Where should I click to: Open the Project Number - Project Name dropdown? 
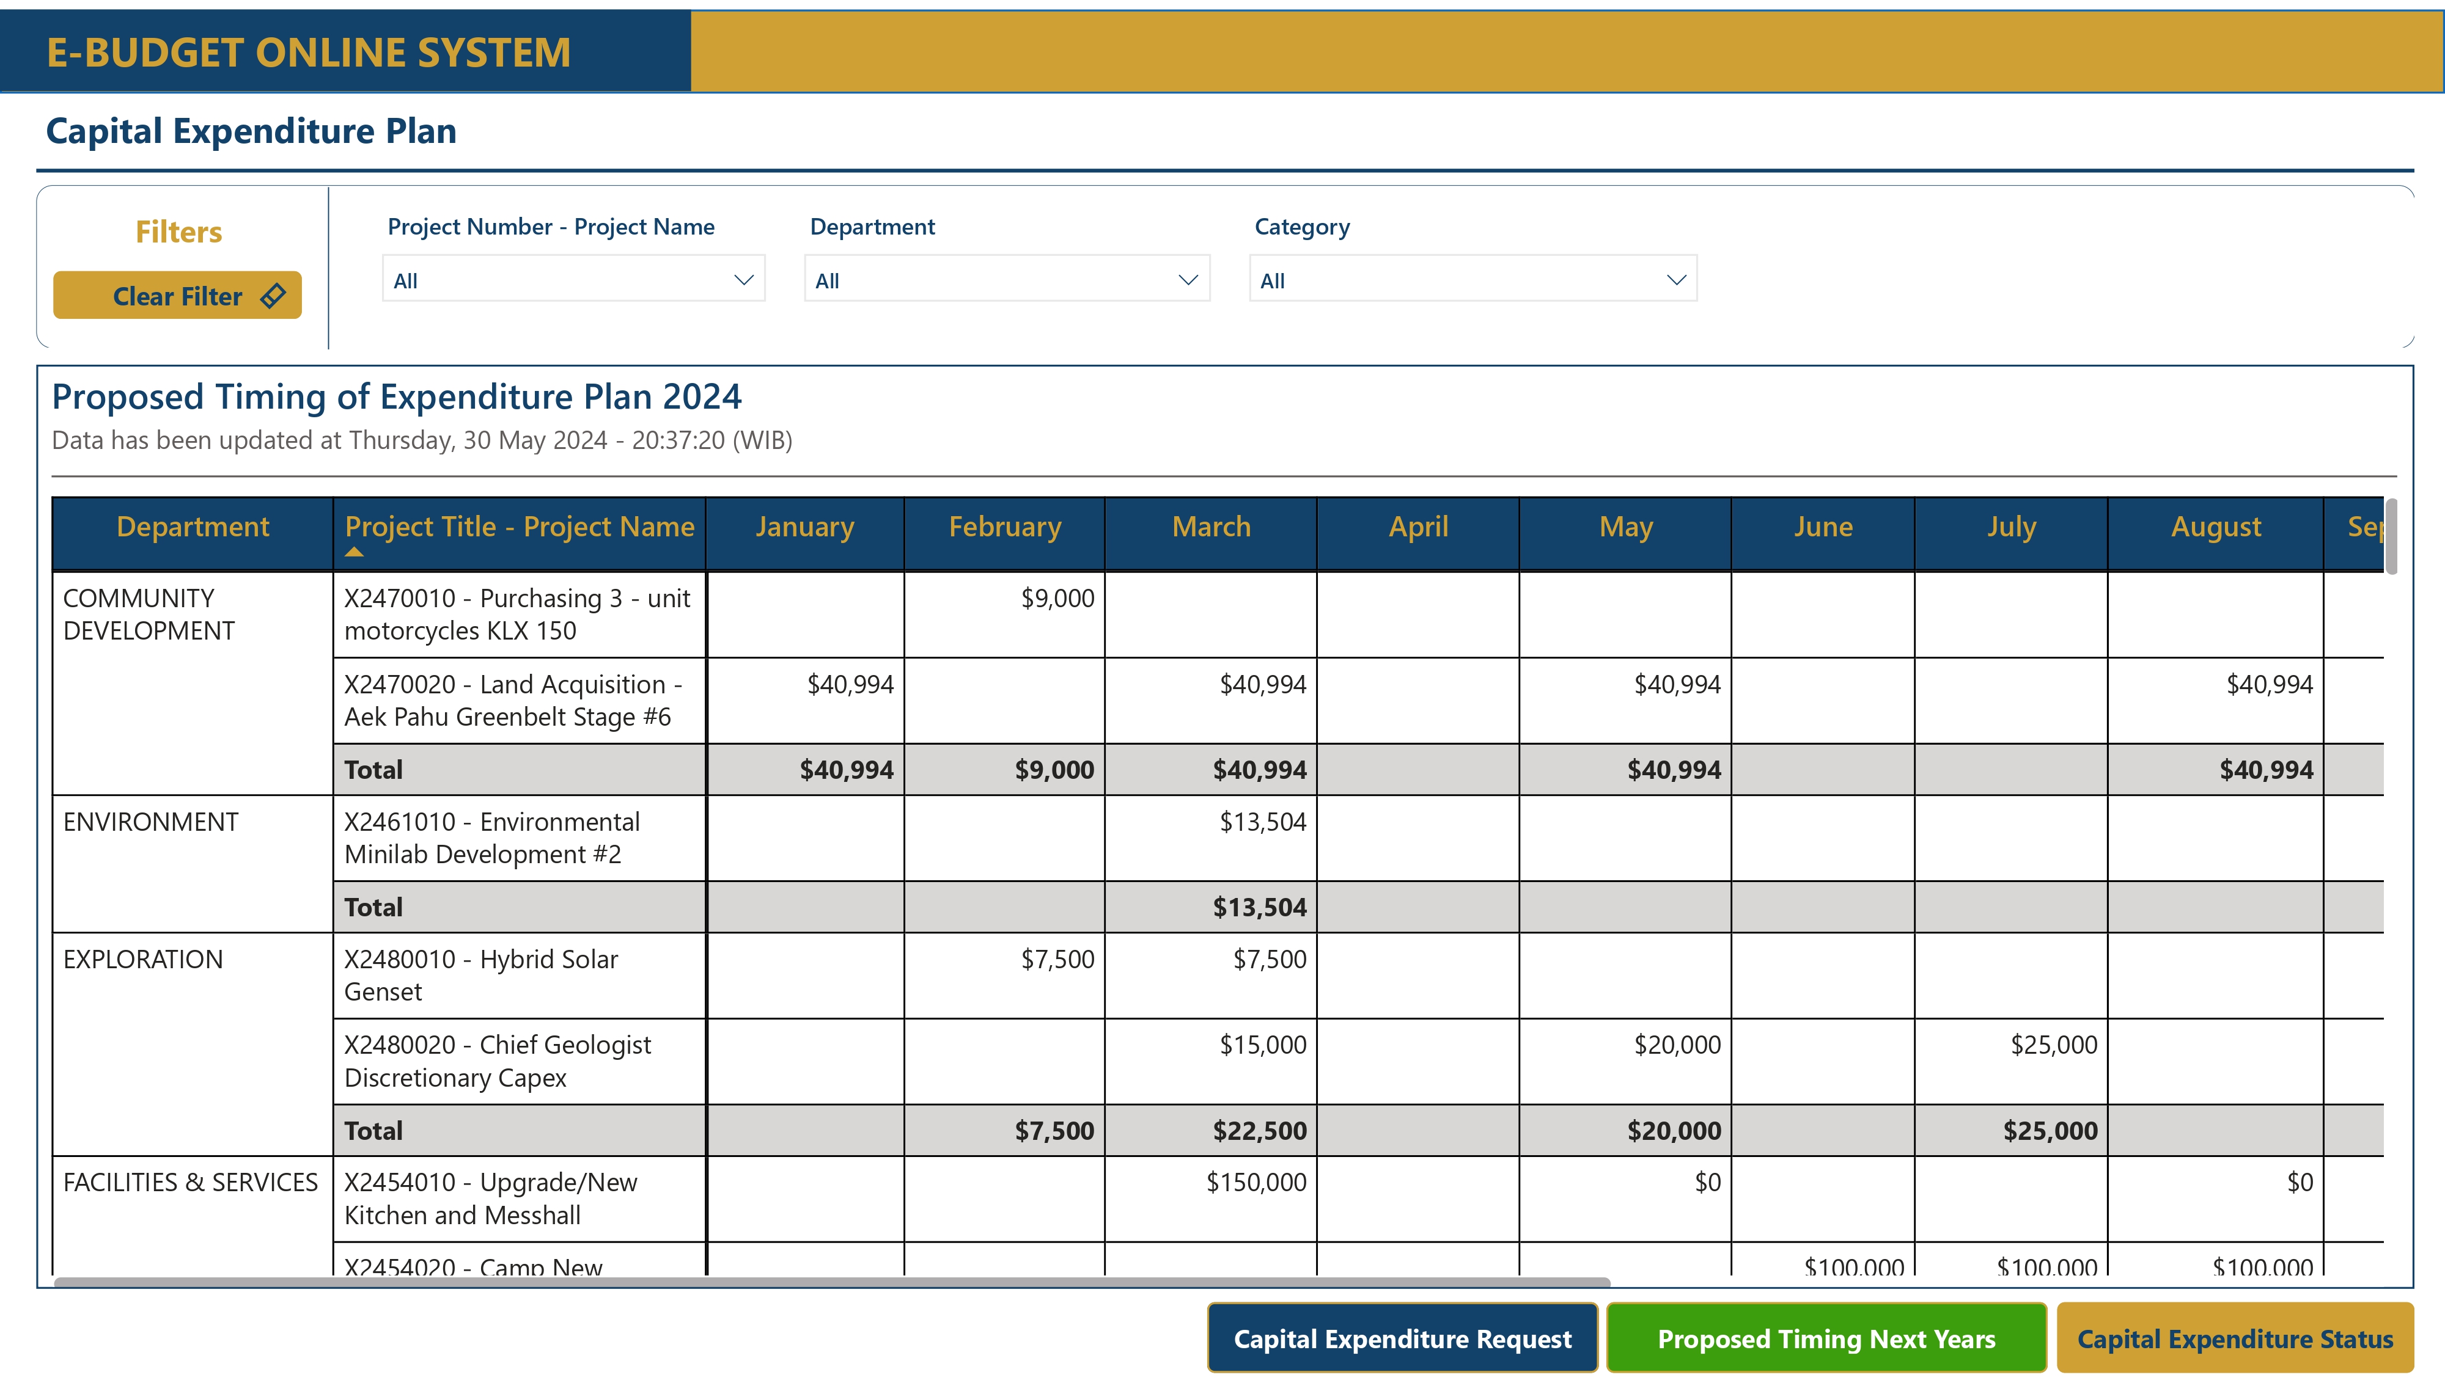[573, 280]
